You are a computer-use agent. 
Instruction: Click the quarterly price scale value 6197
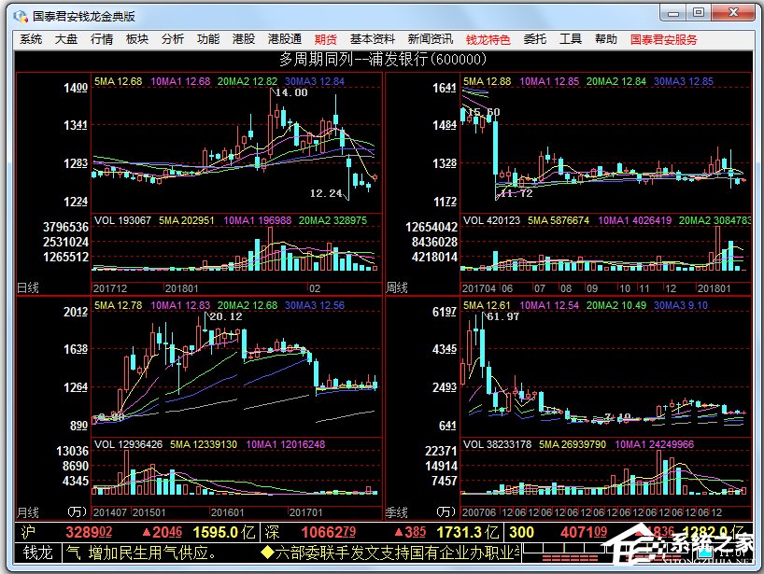click(x=445, y=312)
